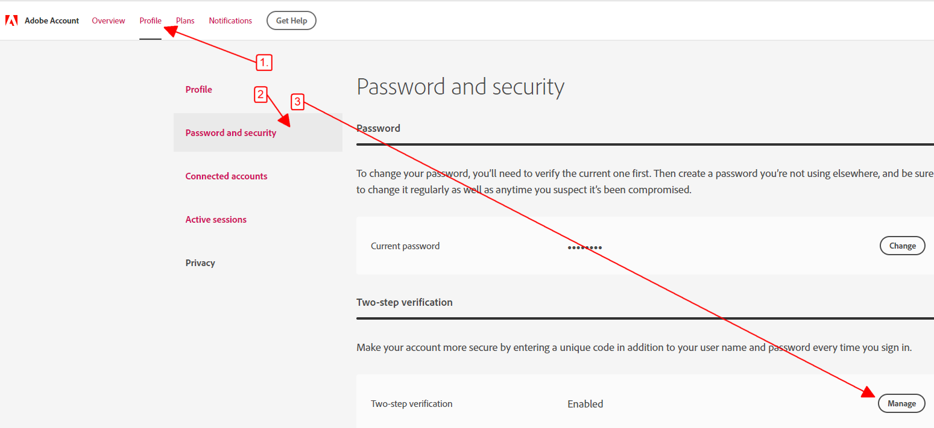
Task: Click the Two-step verification section heading
Action: (405, 302)
